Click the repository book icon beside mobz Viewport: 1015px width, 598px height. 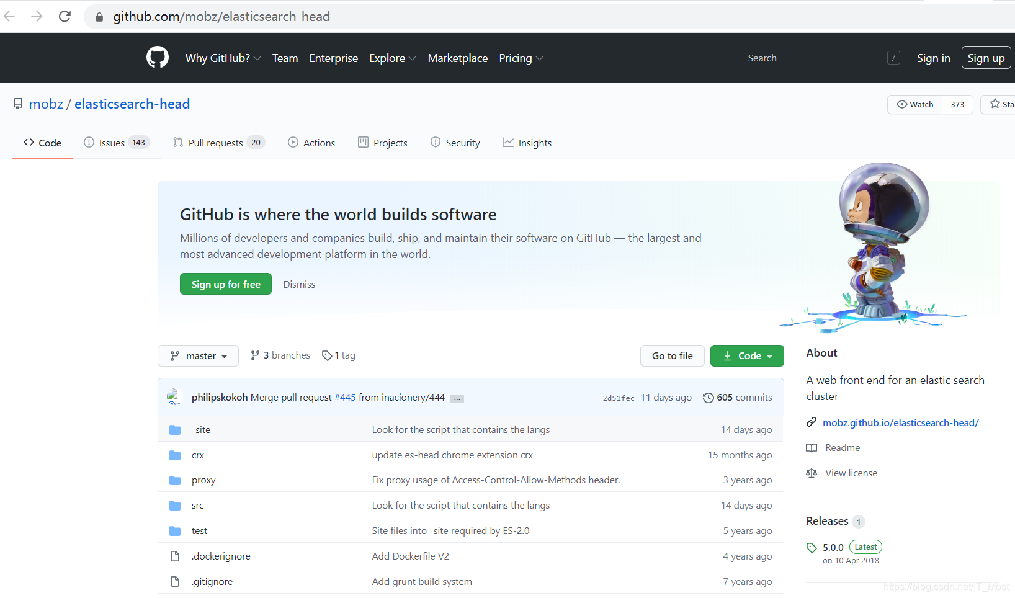pos(18,104)
